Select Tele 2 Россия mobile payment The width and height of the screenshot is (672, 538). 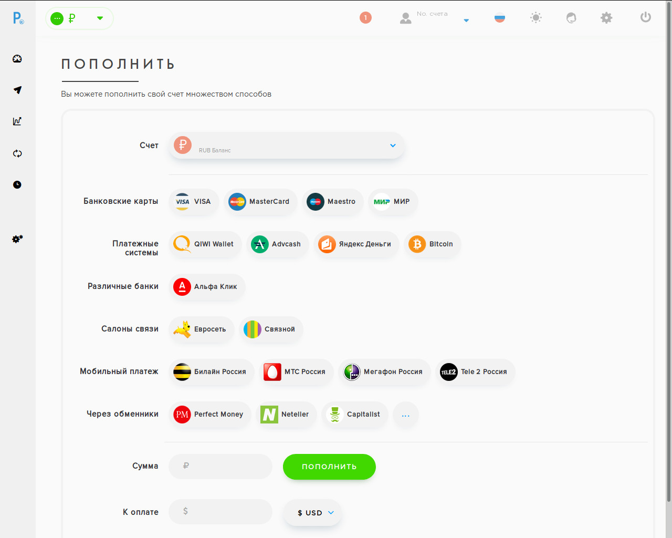pyautogui.click(x=475, y=372)
